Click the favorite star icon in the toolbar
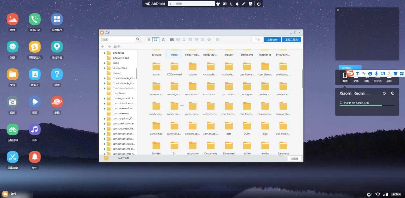 tap(209, 39)
